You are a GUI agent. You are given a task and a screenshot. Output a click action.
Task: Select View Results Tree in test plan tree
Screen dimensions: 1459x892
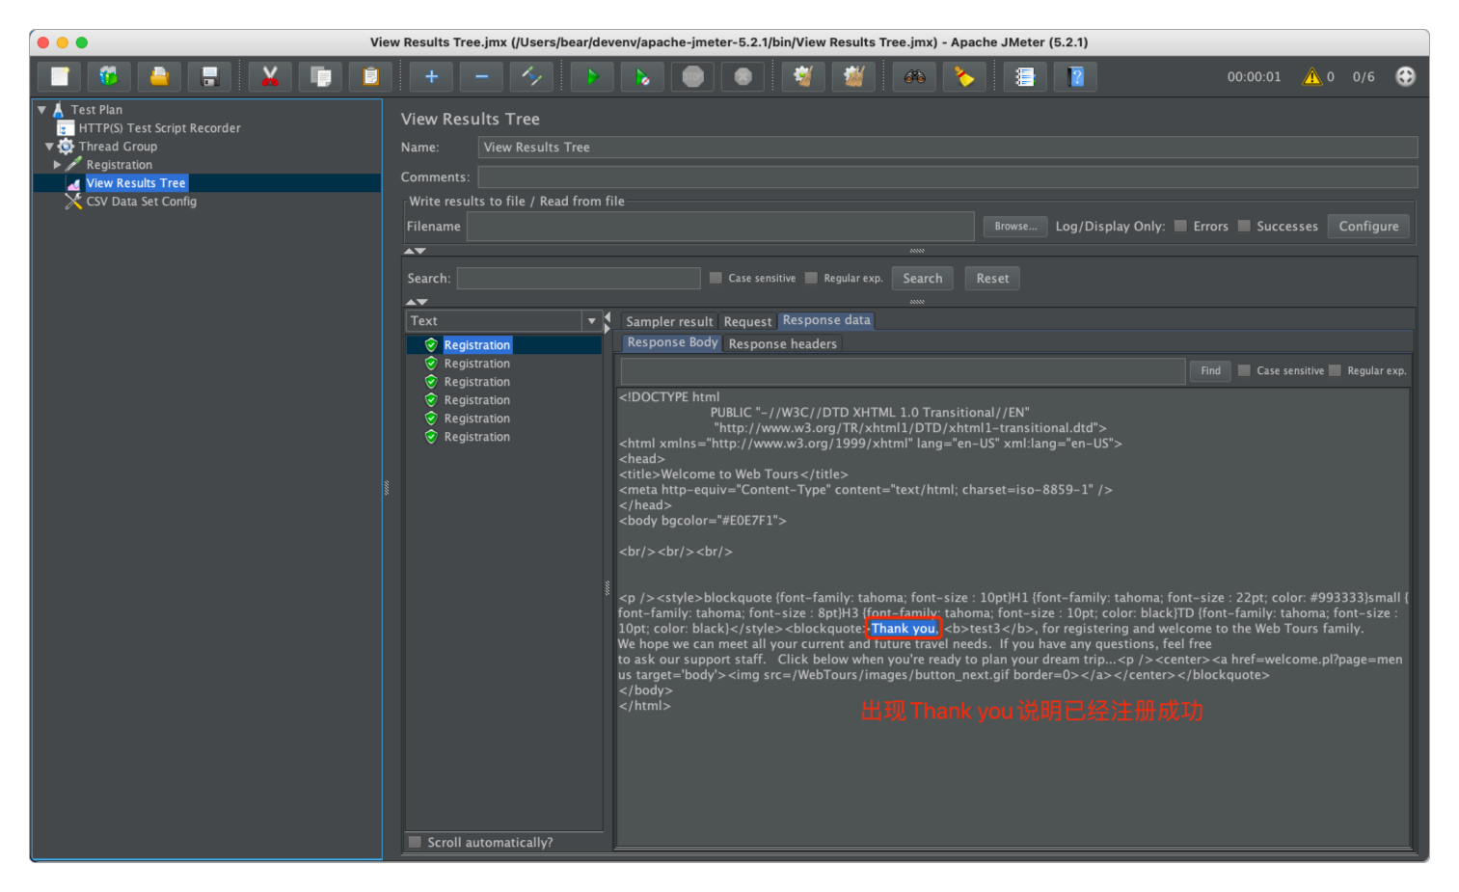pos(136,183)
